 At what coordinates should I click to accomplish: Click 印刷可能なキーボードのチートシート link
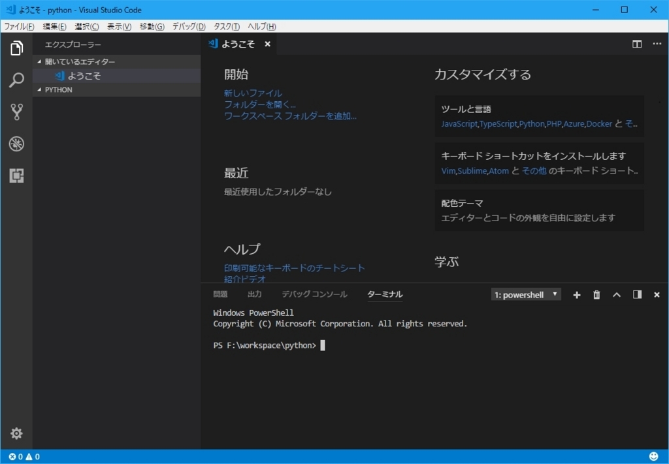click(x=295, y=268)
